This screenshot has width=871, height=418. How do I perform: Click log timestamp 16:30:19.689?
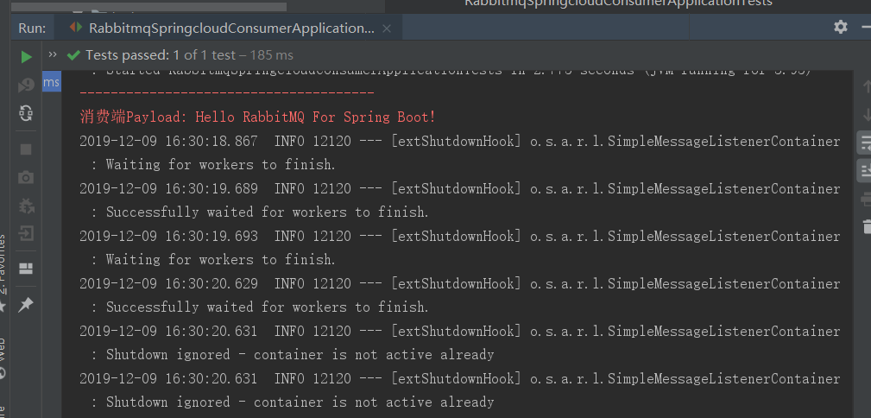211,188
